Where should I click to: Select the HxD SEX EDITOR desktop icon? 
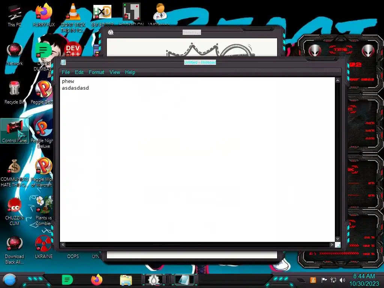pos(102,15)
